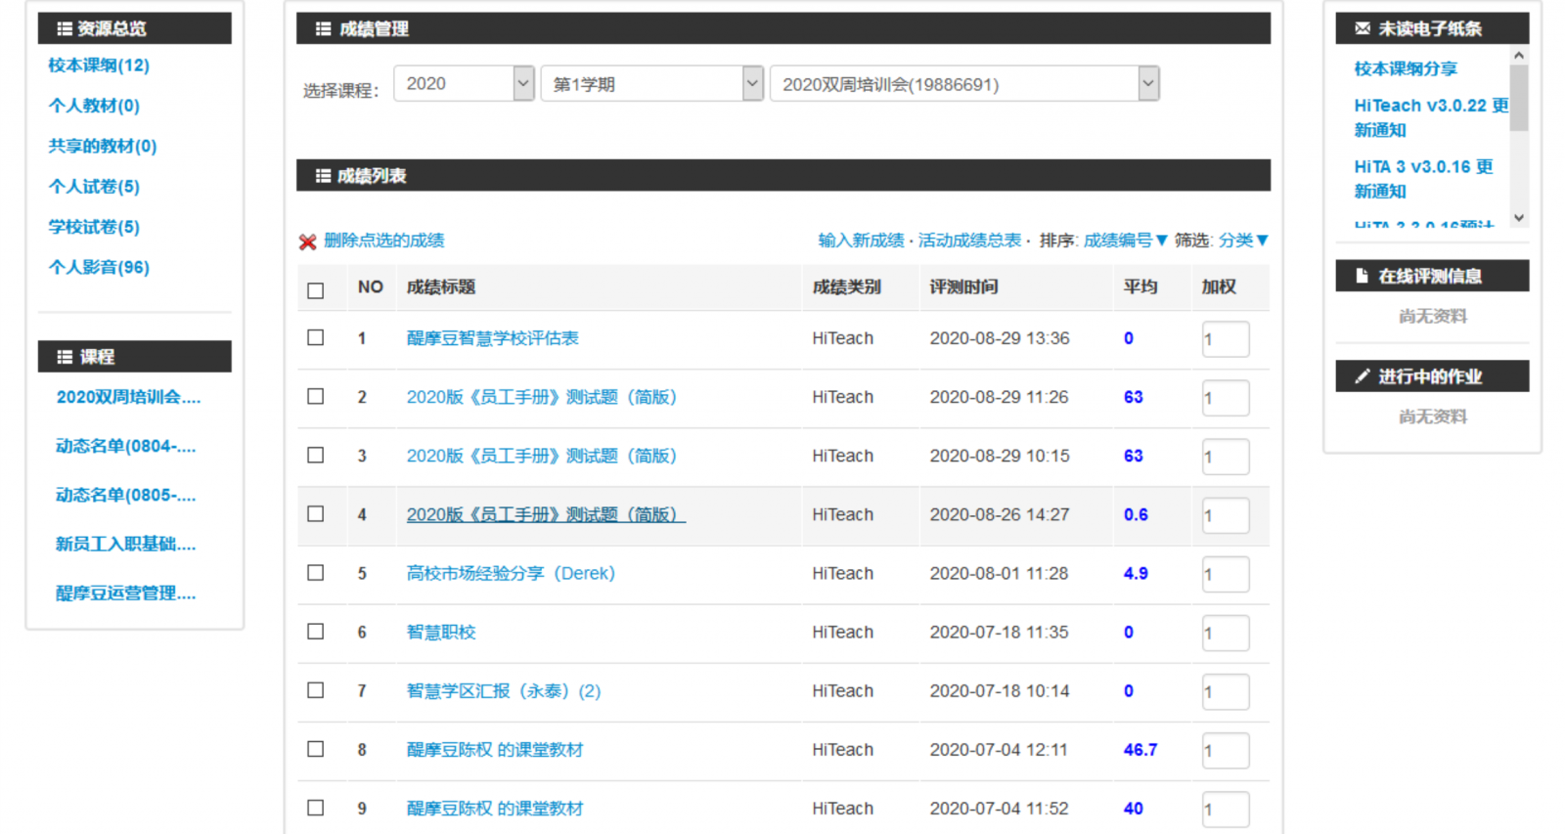This screenshot has width=1565, height=834.
Task: Open 校本课纲(12) in resource overview
Action: [99, 66]
